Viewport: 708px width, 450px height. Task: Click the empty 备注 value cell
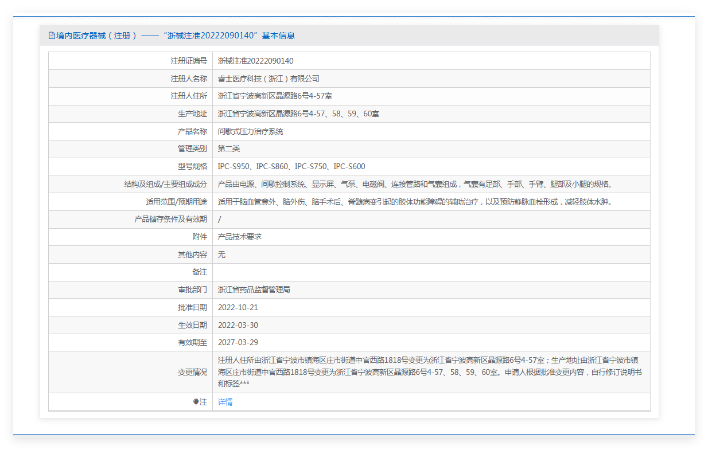pos(430,272)
